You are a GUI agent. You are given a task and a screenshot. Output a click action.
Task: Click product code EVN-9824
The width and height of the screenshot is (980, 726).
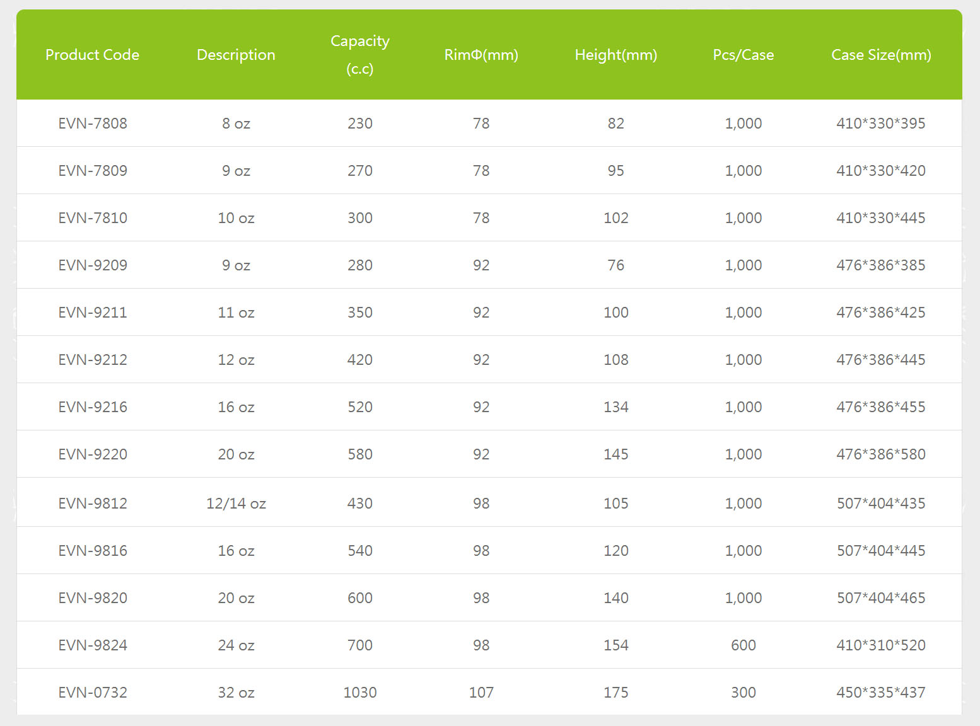coord(93,645)
